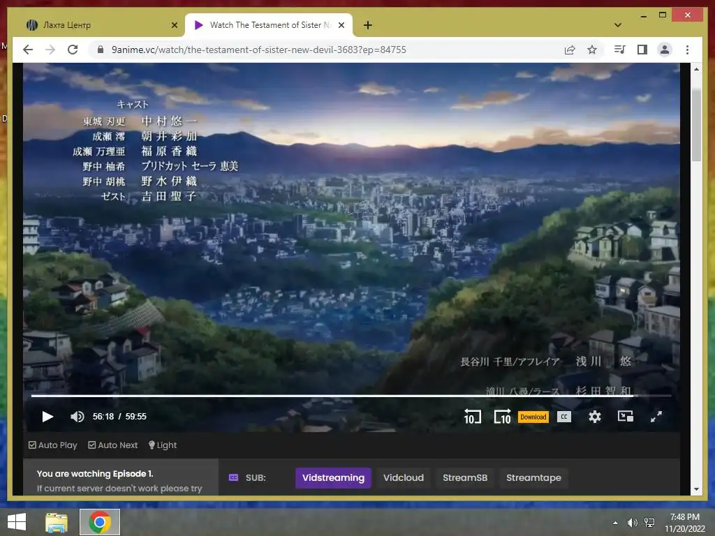
Task: Click the yellow Download button
Action: (533, 417)
